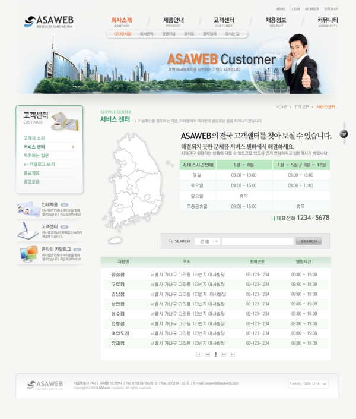
Task: Open the 전체 search category dropdown
Action: coord(207,241)
